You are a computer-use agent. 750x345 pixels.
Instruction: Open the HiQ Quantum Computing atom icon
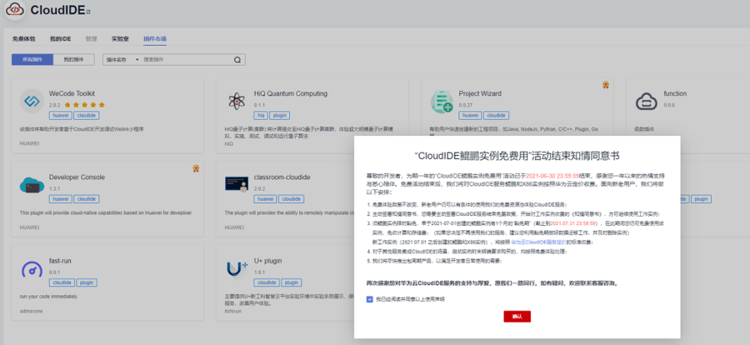tap(237, 101)
